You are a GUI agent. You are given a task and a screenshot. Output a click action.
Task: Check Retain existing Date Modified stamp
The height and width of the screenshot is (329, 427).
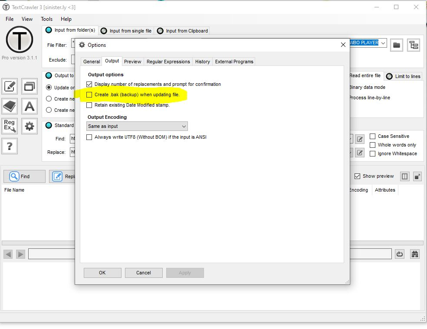point(89,105)
